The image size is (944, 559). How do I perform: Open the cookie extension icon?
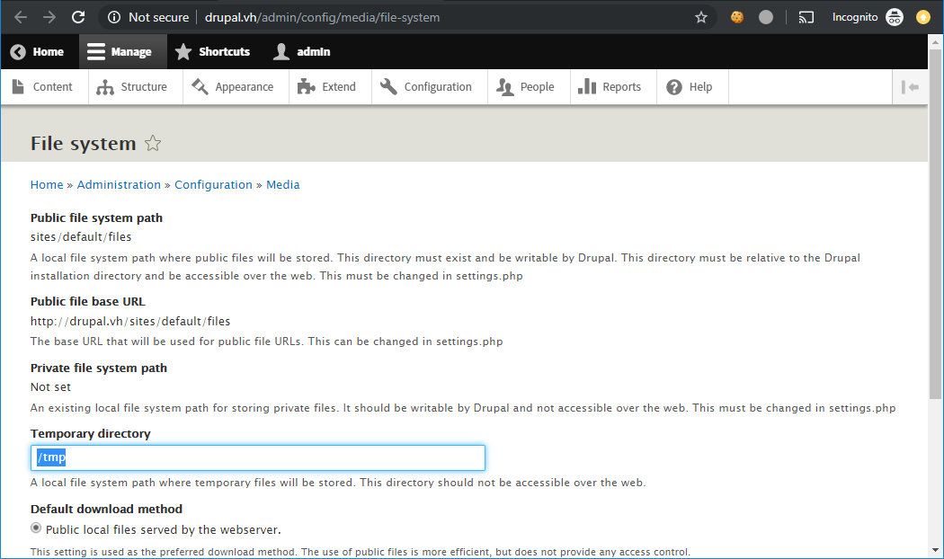(x=737, y=17)
